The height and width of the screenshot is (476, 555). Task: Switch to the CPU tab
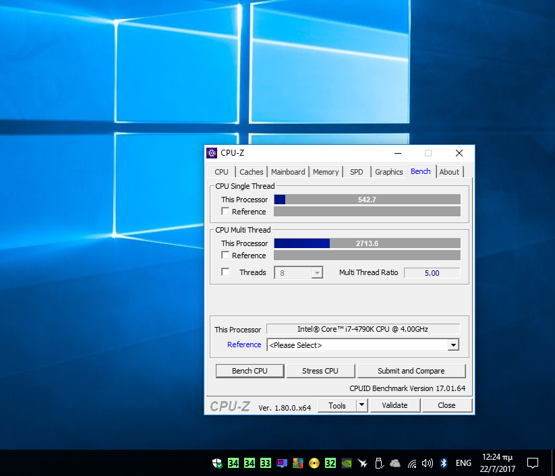point(221,172)
